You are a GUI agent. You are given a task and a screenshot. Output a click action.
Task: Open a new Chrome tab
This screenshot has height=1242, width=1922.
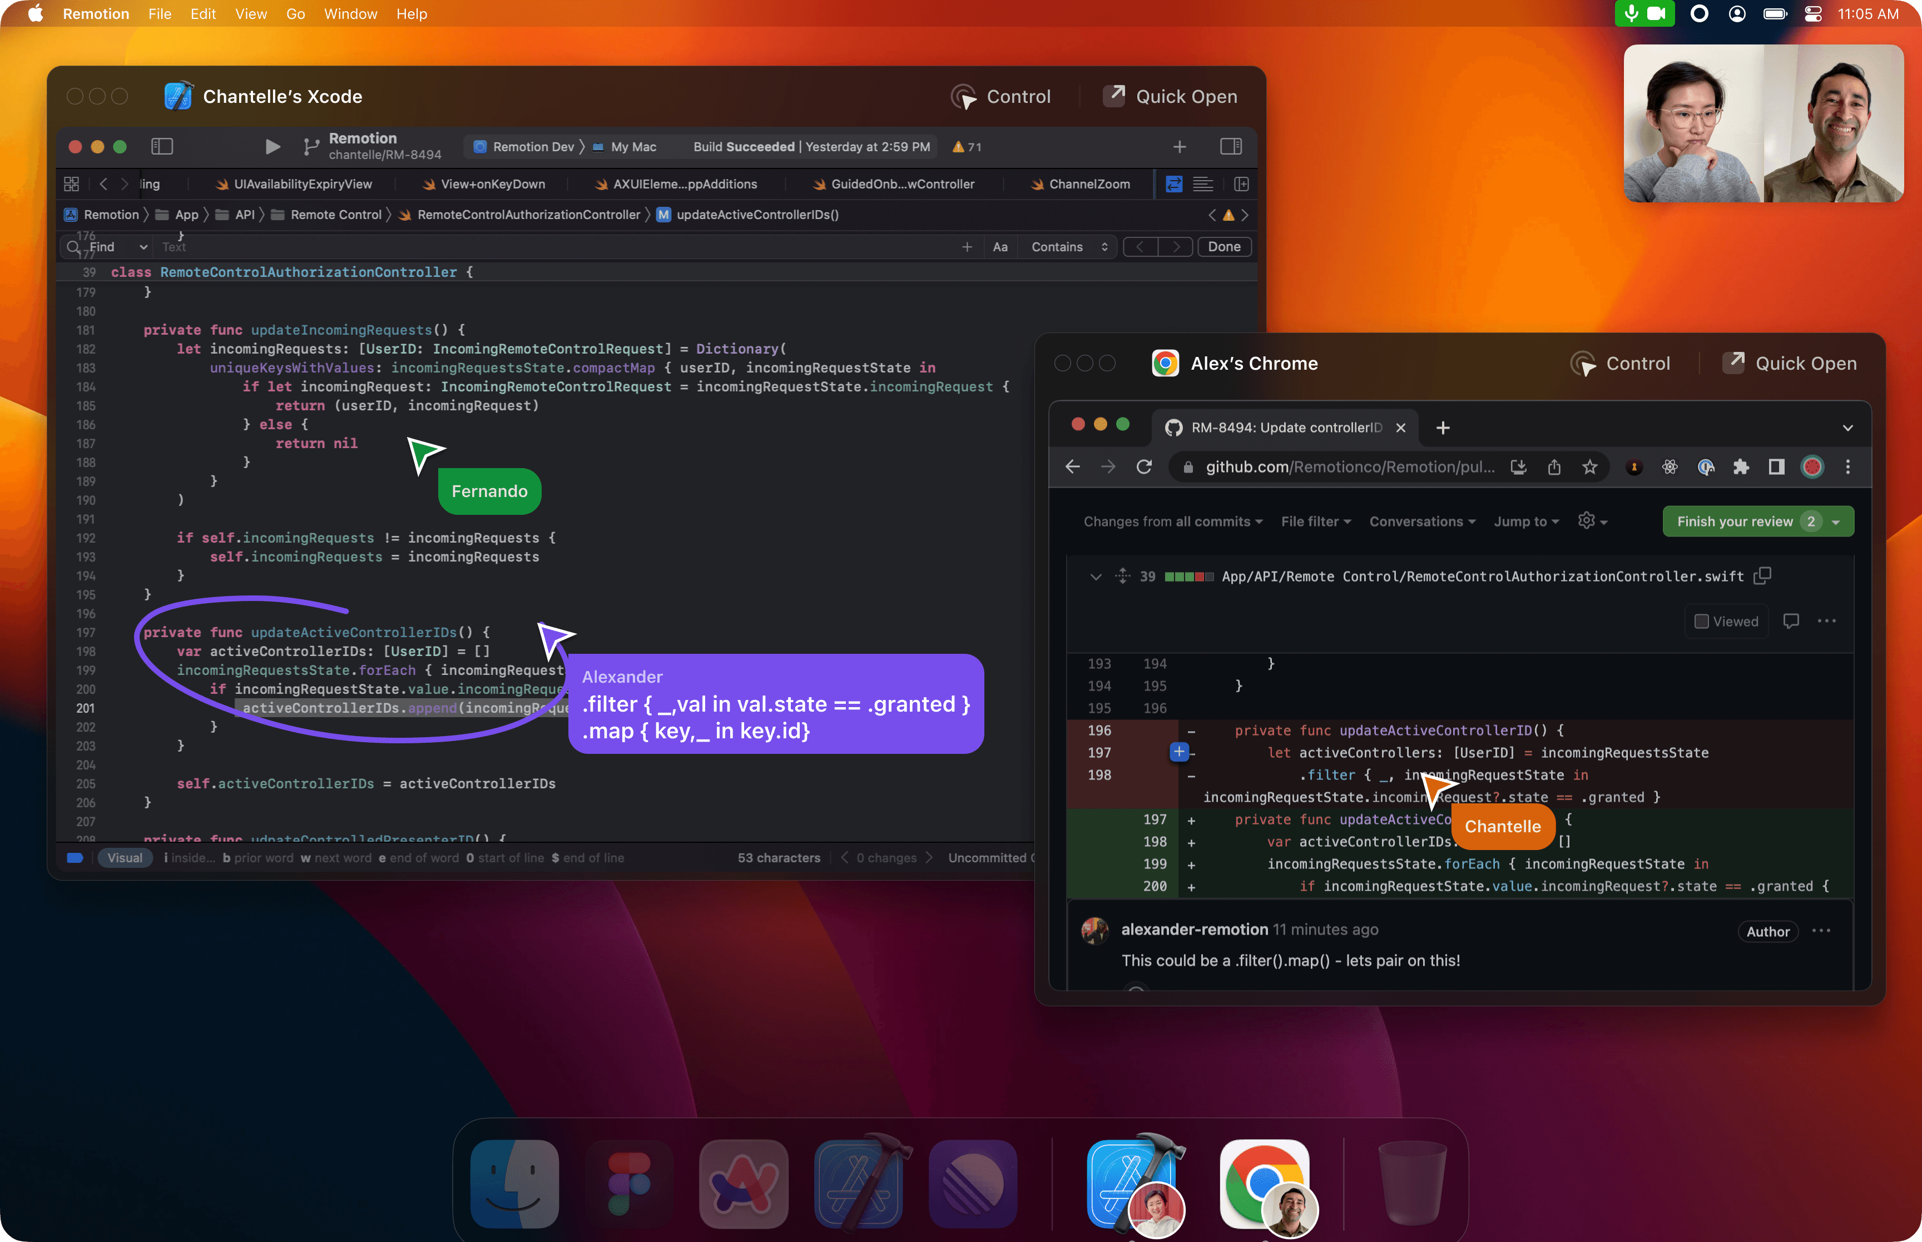[1443, 428]
